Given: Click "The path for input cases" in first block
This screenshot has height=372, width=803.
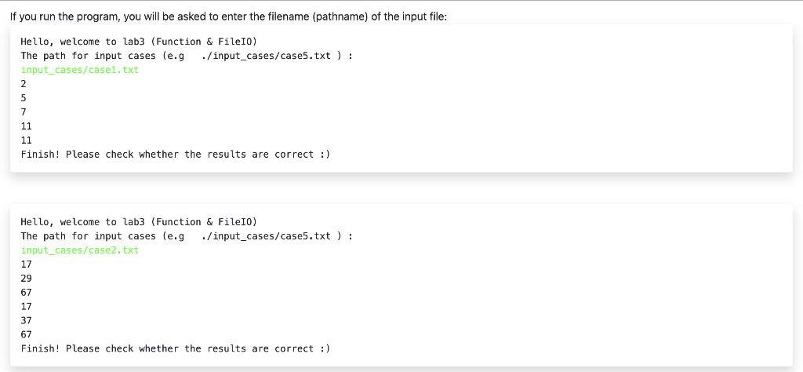Looking at the screenshot, I should tap(89, 56).
